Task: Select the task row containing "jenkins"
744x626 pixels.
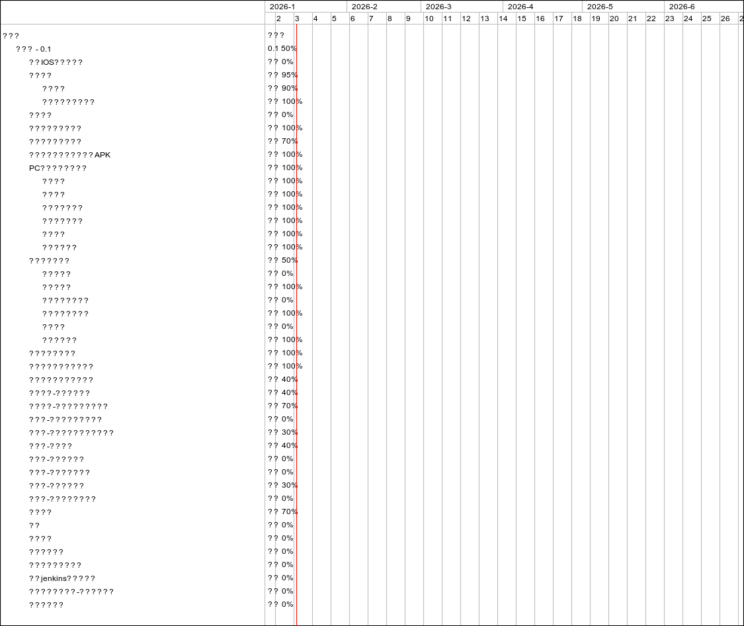Action: click(62, 578)
